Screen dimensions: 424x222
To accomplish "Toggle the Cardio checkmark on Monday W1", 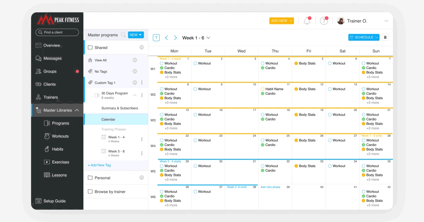I will (161, 68).
